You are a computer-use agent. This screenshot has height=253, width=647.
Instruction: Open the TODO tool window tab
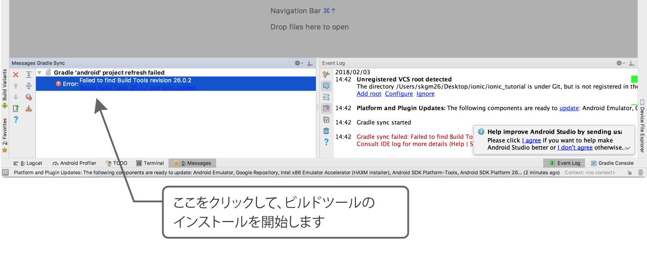[x=116, y=163]
